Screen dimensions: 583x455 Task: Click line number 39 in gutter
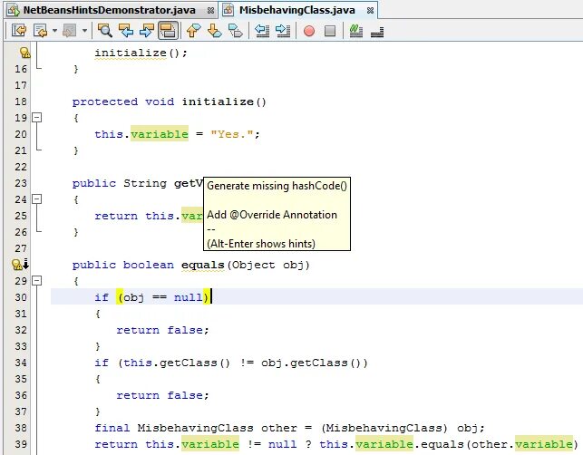21,444
